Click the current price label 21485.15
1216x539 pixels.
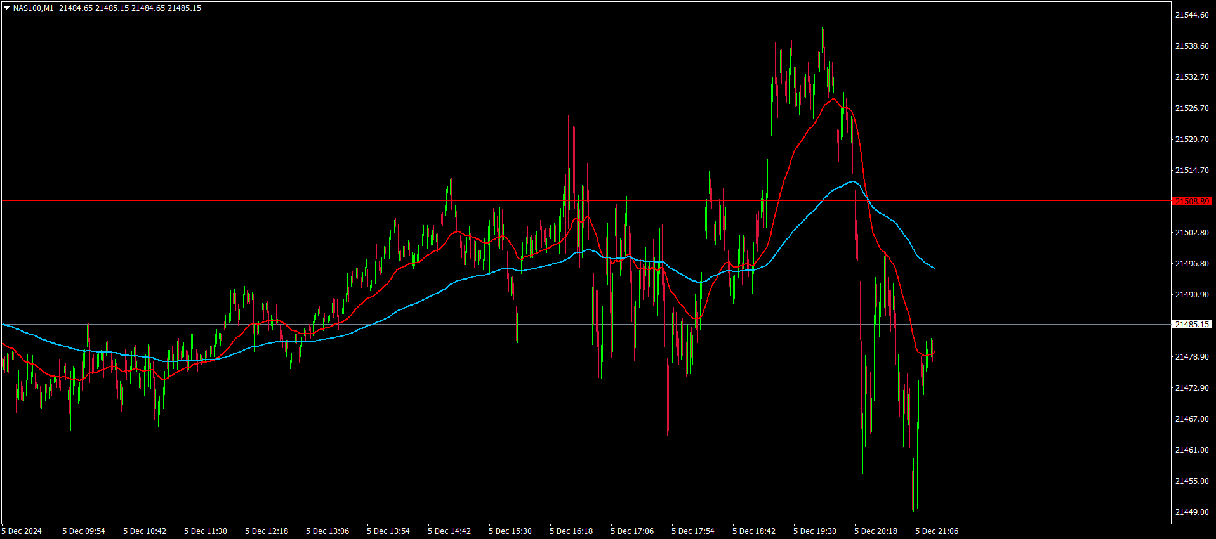coord(1193,324)
